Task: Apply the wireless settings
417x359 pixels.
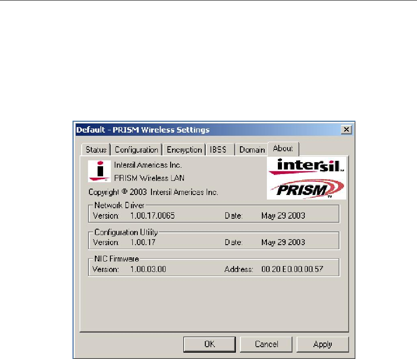Action: pos(323,344)
